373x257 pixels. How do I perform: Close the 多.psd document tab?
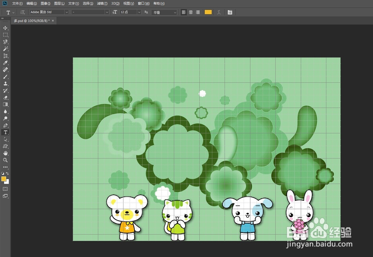53,20
